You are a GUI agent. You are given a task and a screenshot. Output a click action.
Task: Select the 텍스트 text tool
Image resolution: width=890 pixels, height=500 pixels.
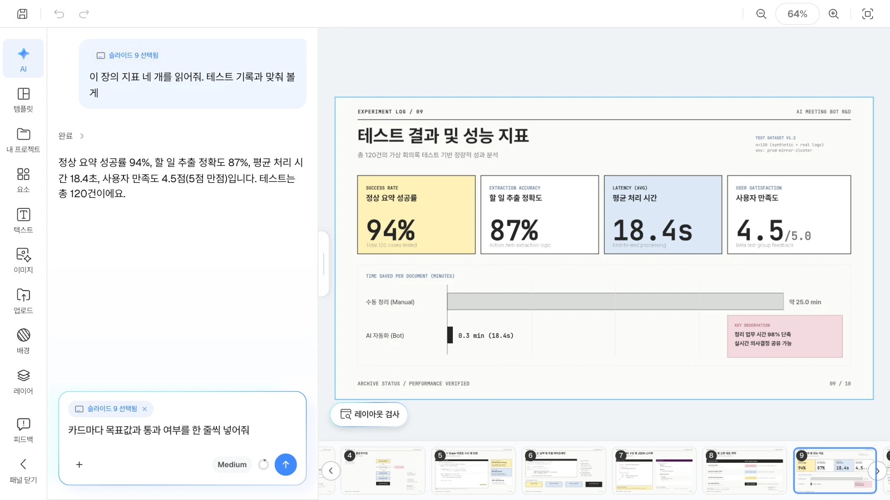click(23, 221)
